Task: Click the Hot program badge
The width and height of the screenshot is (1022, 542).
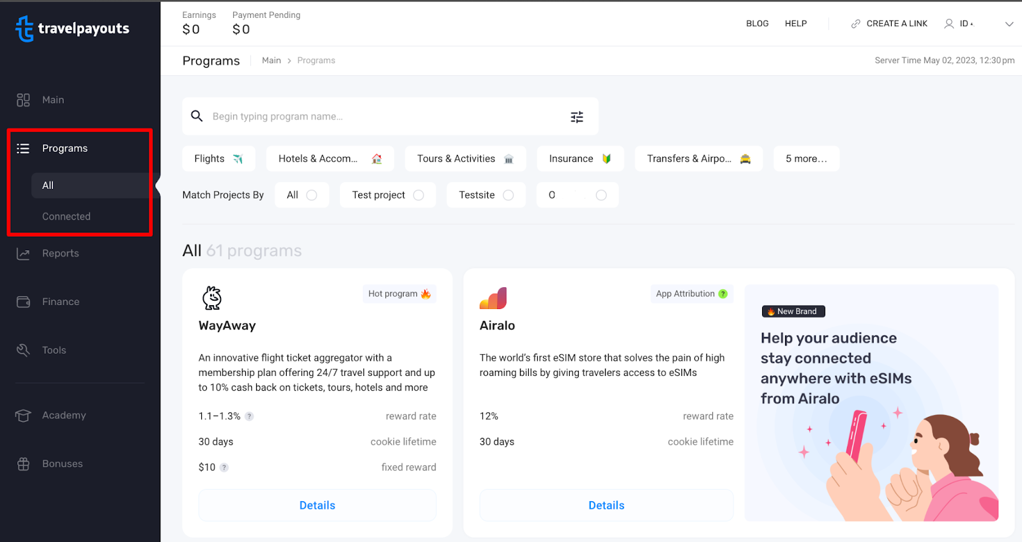Action: point(400,294)
